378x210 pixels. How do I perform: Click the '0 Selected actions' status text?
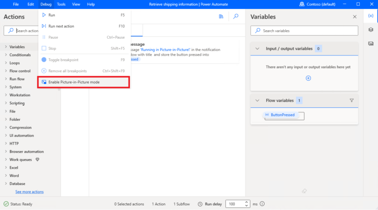[129, 204]
